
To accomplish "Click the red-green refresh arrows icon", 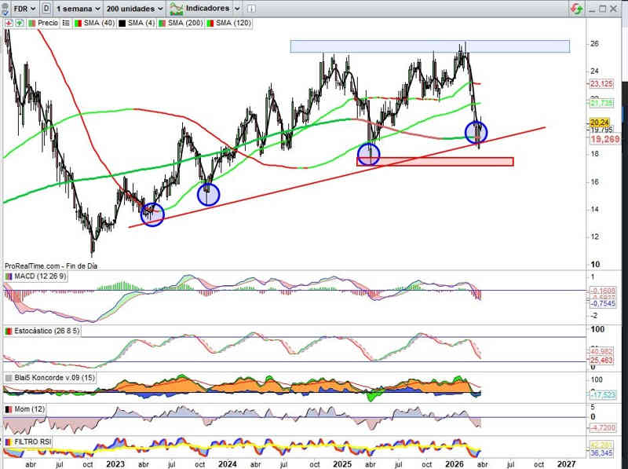I will click(577, 8).
